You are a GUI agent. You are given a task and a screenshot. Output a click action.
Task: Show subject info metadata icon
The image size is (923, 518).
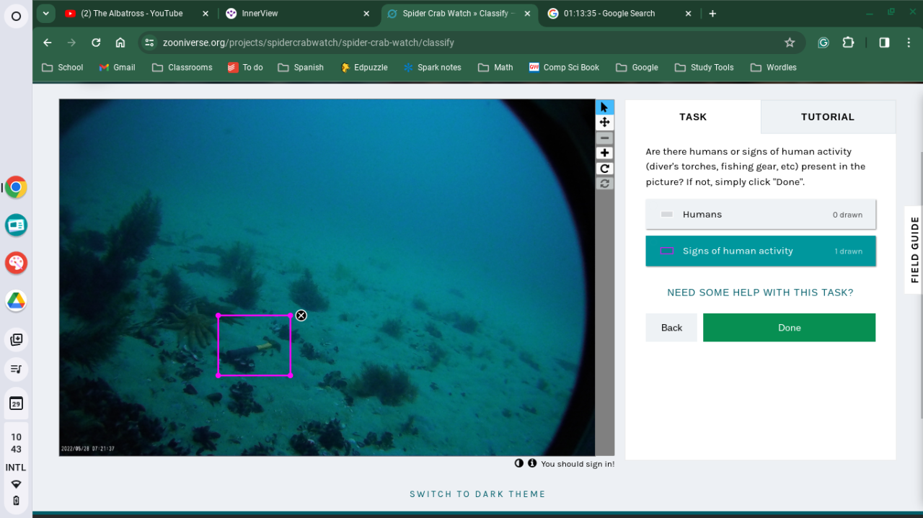(532, 463)
